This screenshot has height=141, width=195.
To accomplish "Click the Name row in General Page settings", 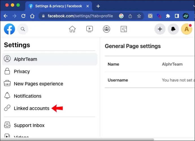I will pos(150,64).
